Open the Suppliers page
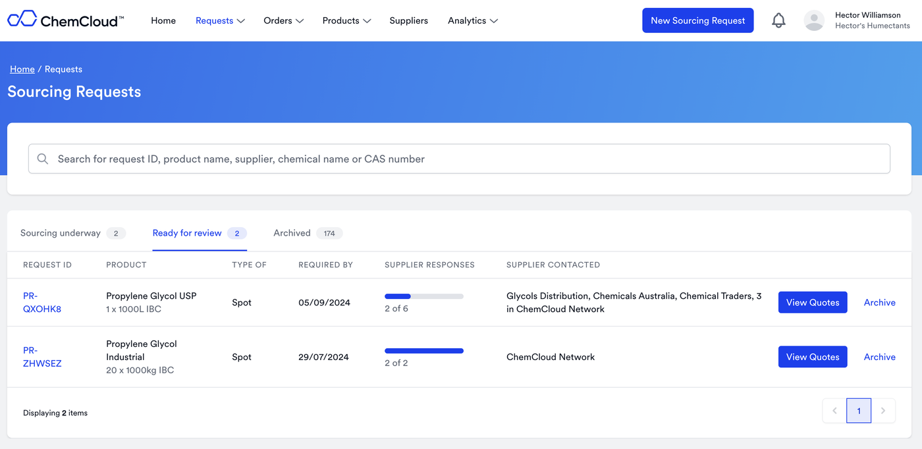The width and height of the screenshot is (922, 449). click(x=408, y=20)
